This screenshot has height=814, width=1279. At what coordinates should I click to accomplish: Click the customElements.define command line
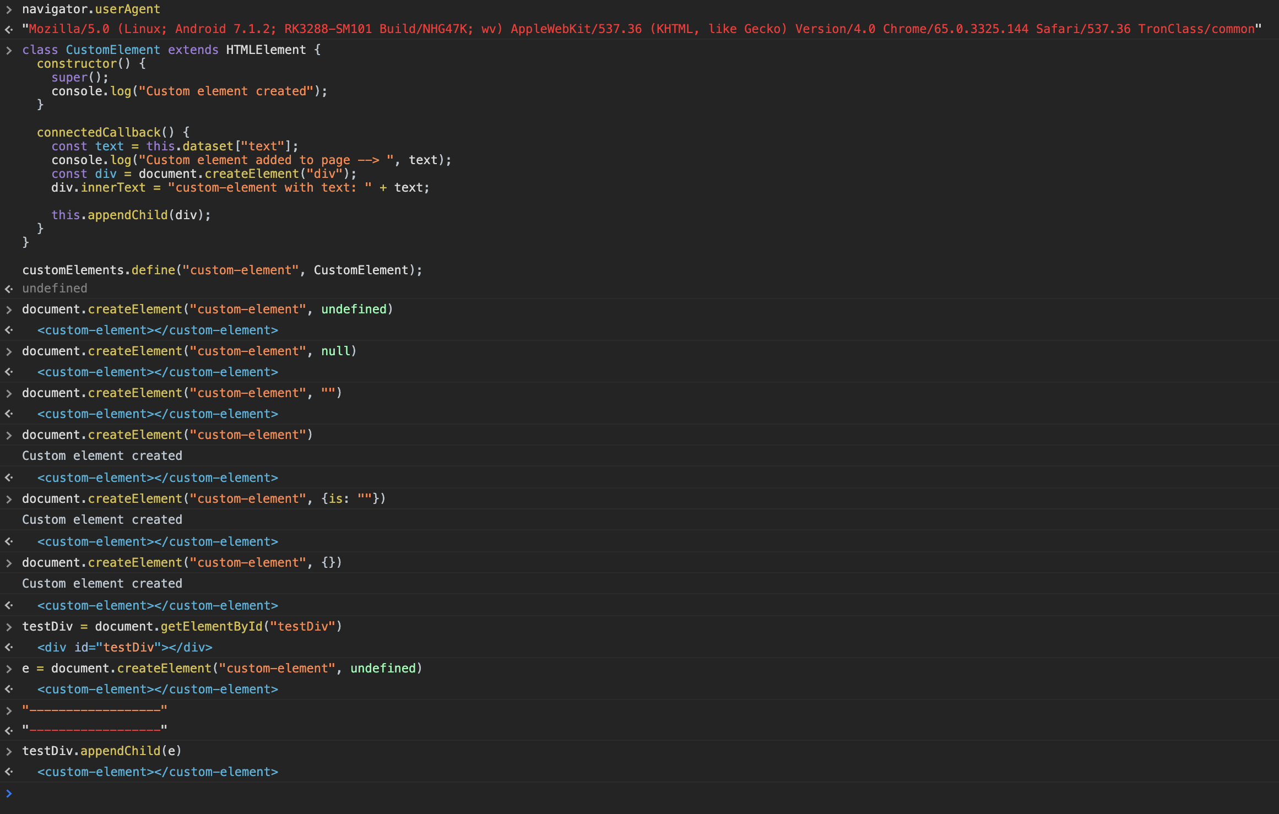coord(222,270)
